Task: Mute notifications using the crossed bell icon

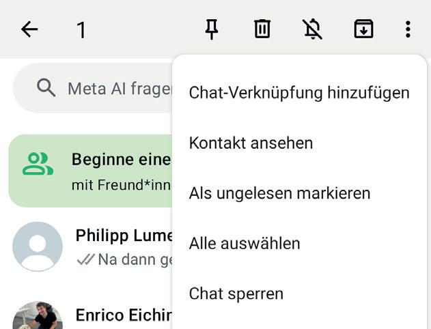Action: (x=313, y=29)
